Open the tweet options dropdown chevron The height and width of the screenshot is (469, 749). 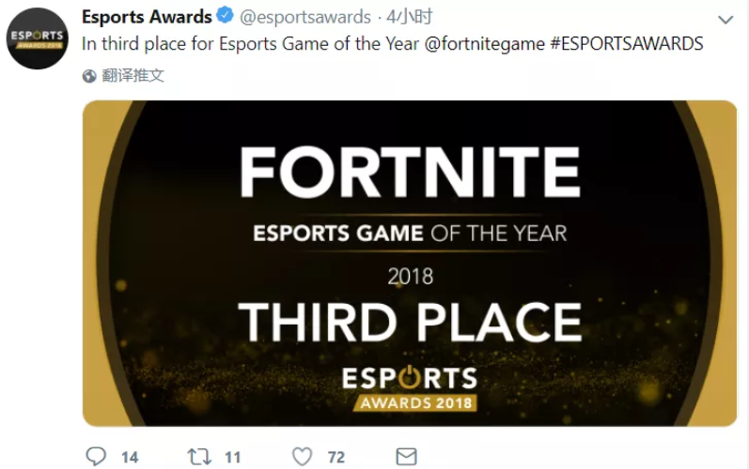[725, 20]
